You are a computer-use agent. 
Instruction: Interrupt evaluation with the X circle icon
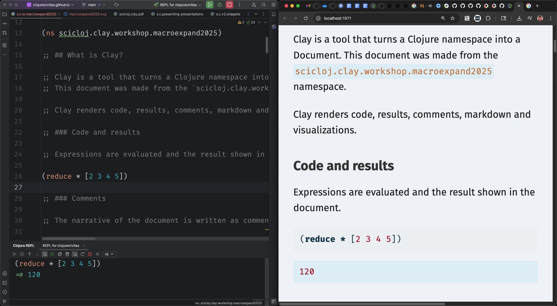pos(22,254)
